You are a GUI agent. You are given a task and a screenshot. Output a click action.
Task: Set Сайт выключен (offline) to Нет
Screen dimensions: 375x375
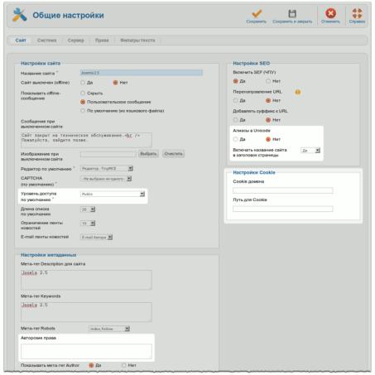tap(115, 83)
